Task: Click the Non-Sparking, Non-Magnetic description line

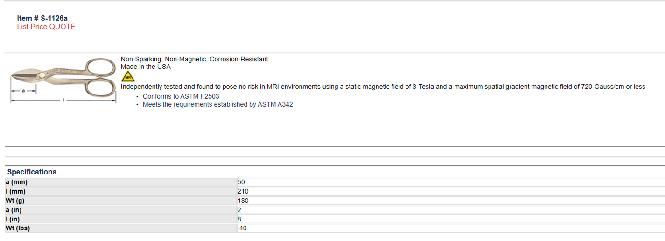Action: (194, 59)
